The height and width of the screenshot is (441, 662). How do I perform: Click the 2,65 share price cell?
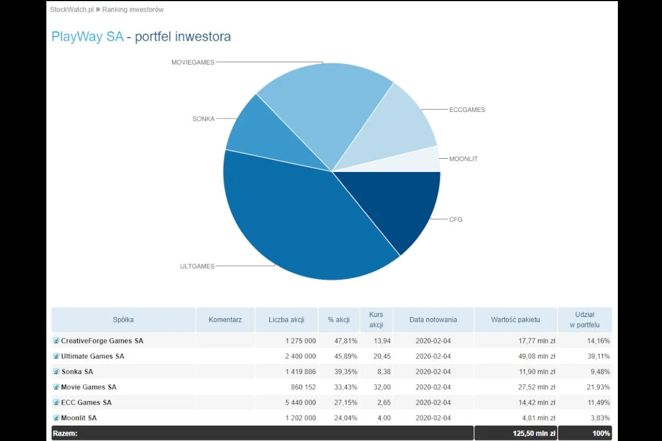(x=376, y=402)
